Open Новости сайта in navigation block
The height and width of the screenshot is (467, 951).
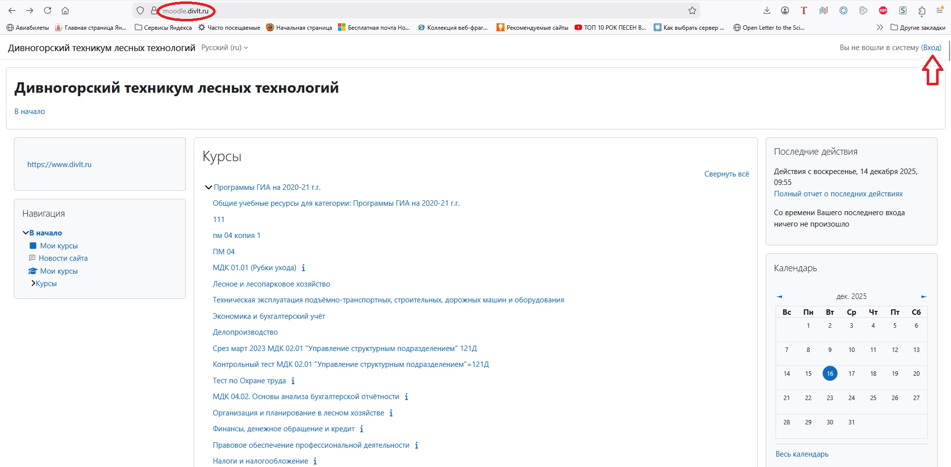63,258
